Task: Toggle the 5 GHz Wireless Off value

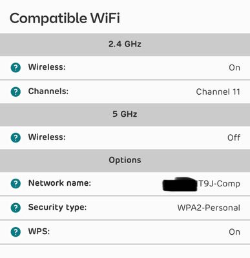Action: [x=234, y=137]
